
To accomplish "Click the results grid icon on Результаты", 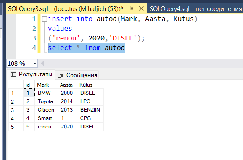I will click(x=13, y=75).
